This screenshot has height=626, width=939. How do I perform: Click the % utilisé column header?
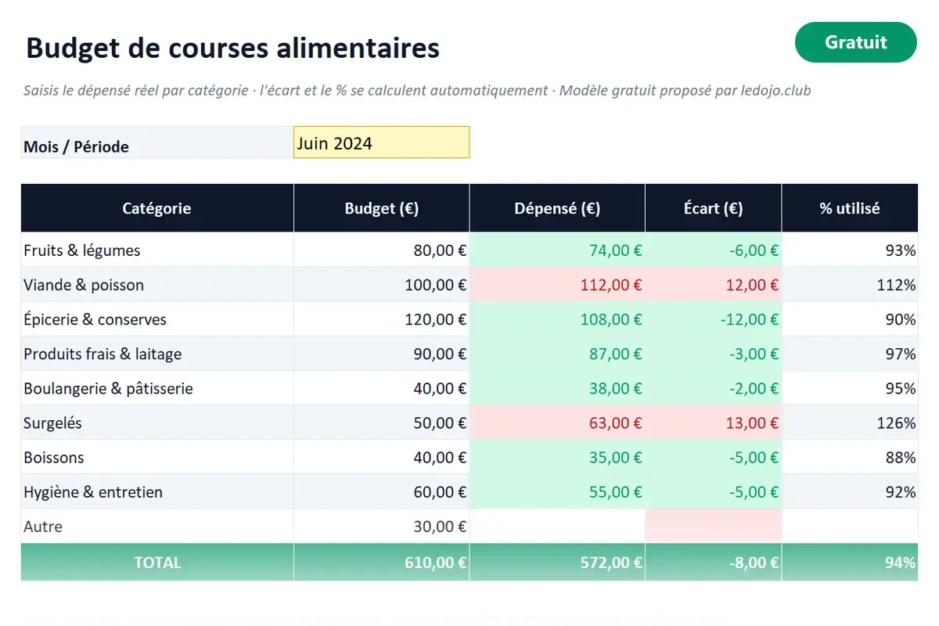click(x=850, y=208)
